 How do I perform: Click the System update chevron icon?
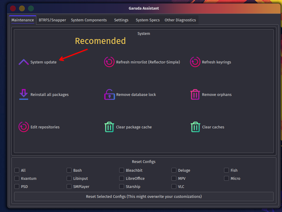pos(23,62)
